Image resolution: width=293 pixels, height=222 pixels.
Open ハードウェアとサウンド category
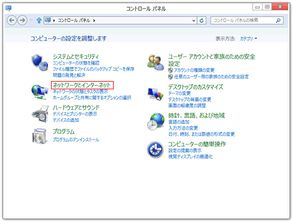[76, 107]
